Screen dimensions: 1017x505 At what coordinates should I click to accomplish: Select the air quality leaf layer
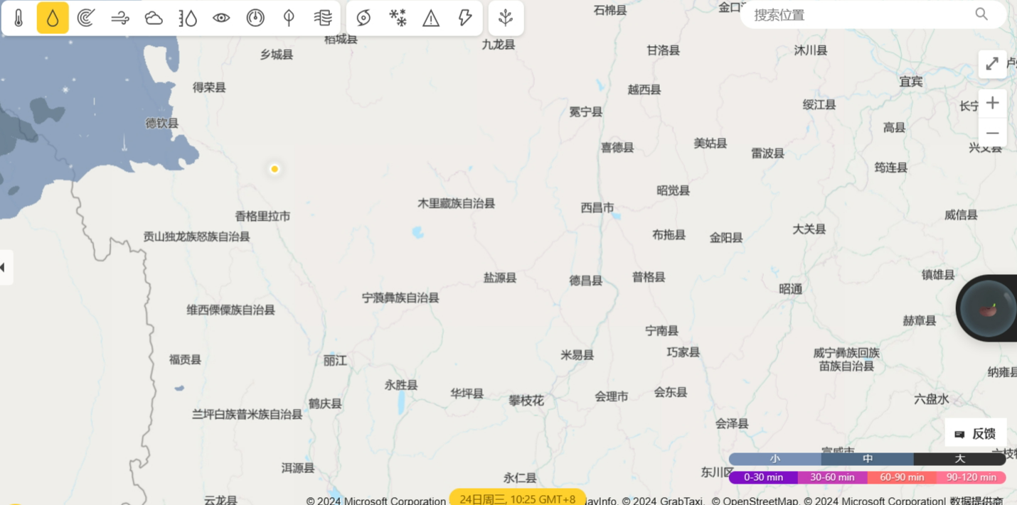point(289,18)
